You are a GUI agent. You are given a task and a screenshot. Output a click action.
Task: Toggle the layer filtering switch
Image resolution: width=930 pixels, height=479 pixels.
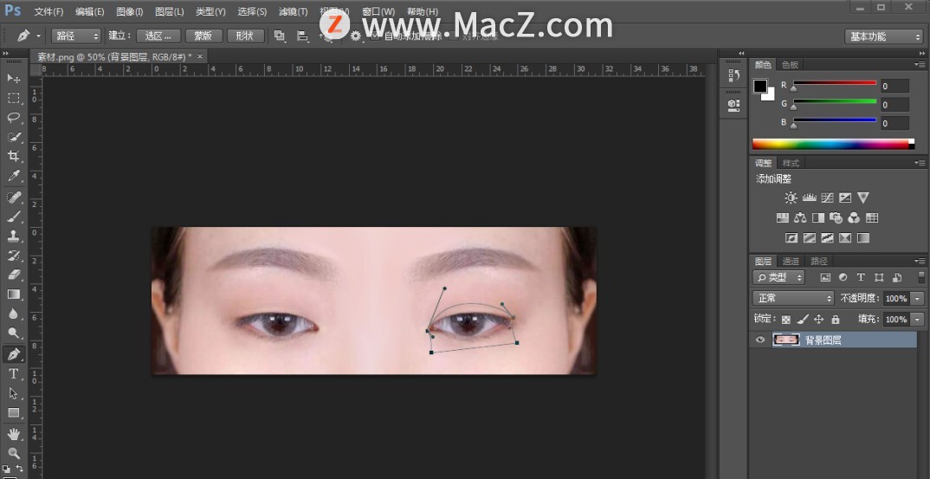[921, 277]
